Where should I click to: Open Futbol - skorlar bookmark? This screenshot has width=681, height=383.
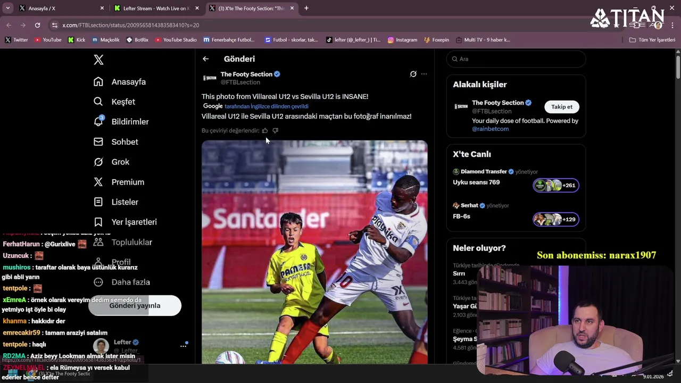pos(291,40)
